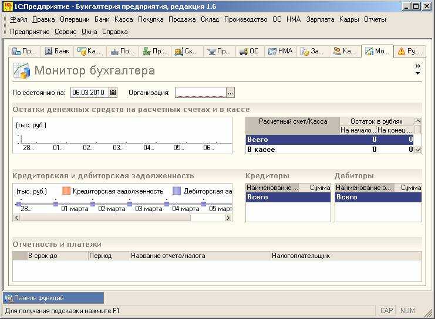The width and height of the screenshot is (435, 319).
Task: Switch to the За... salary tab
Action: tap(312, 51)
